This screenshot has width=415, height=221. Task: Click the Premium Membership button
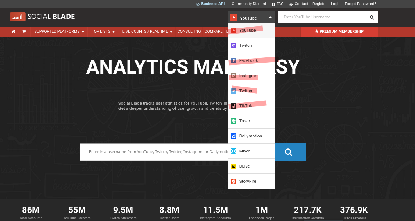[x=339, y=32]
